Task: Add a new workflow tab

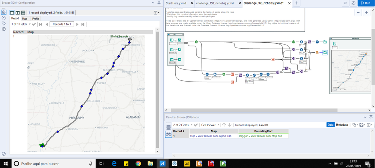Action: [296, 3]
